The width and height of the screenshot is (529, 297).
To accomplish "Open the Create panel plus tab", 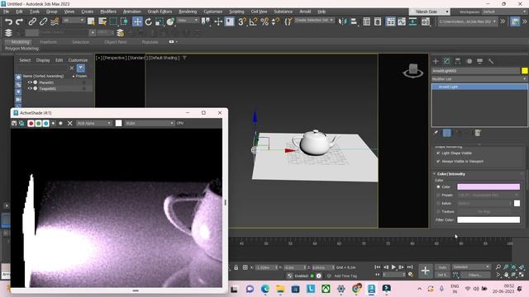I will [436, 61].
